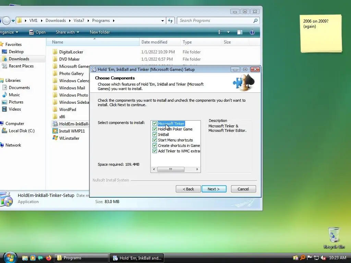Select Network in the sidebar
The width and height of the screenshot is (351, 263).
[13, 145]
